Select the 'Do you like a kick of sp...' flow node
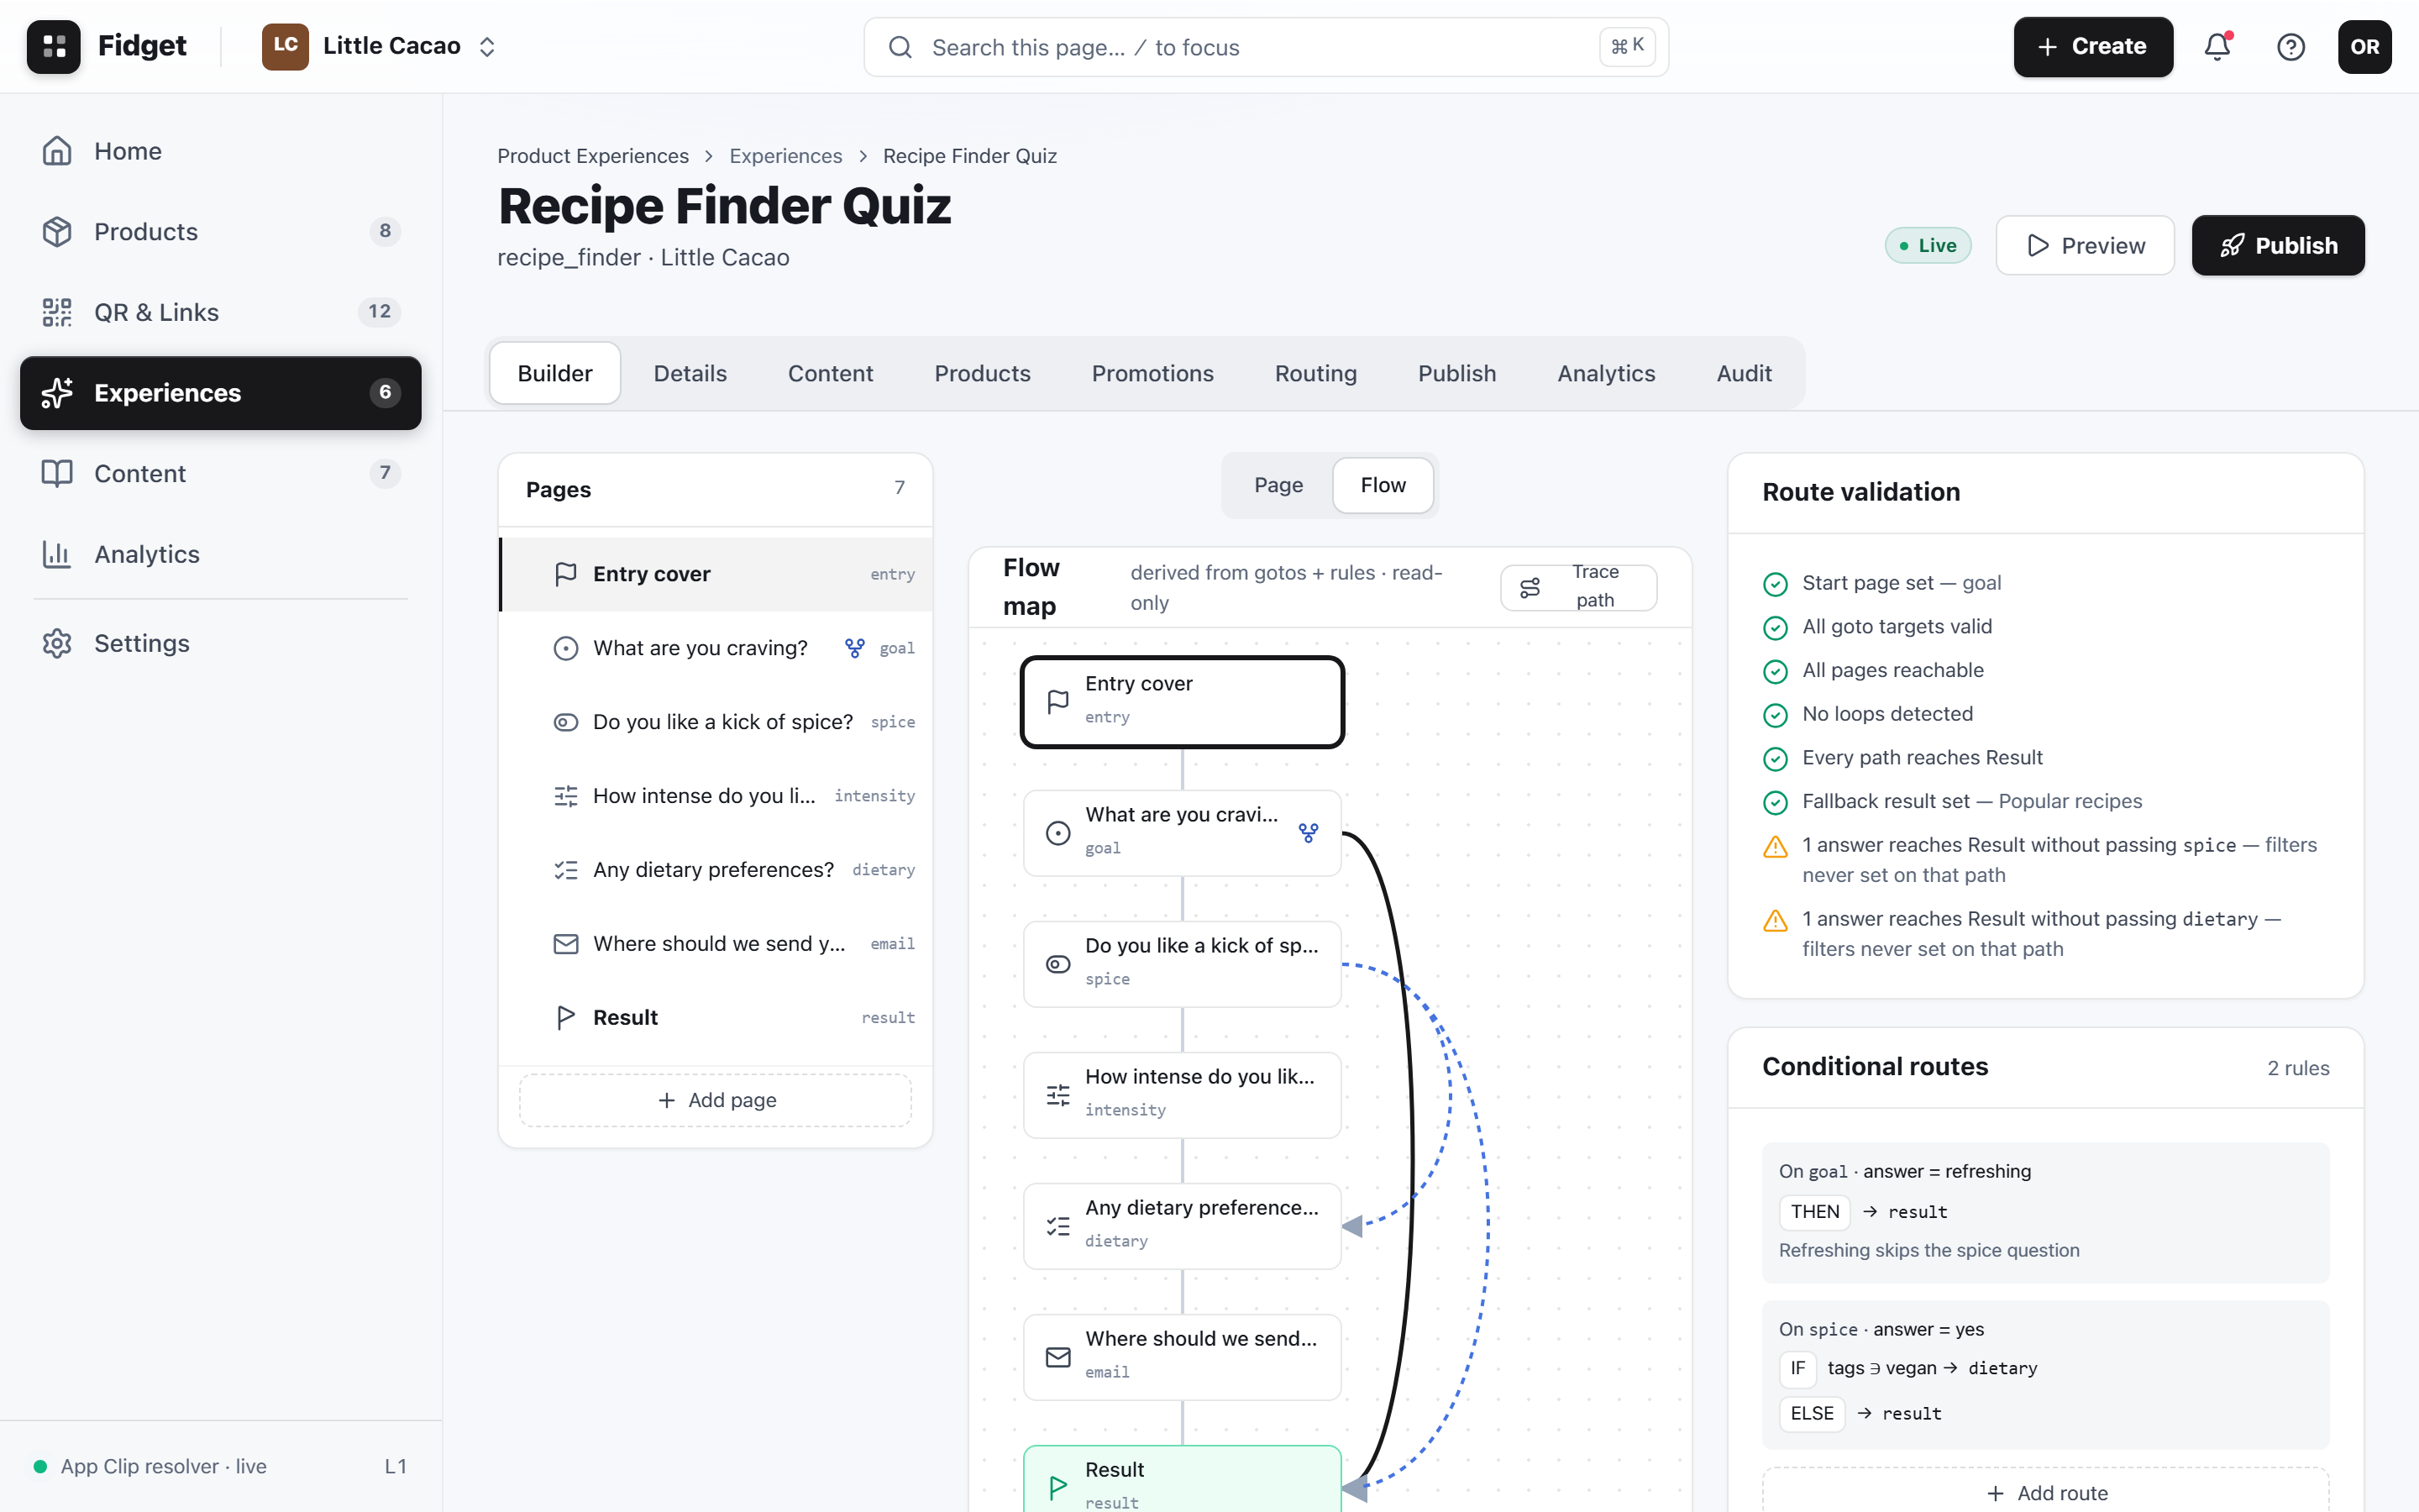Screen dimensions: 2419x1512 [x=1182, y=964]
